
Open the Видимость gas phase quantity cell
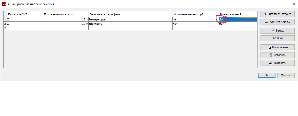point(130,24)
